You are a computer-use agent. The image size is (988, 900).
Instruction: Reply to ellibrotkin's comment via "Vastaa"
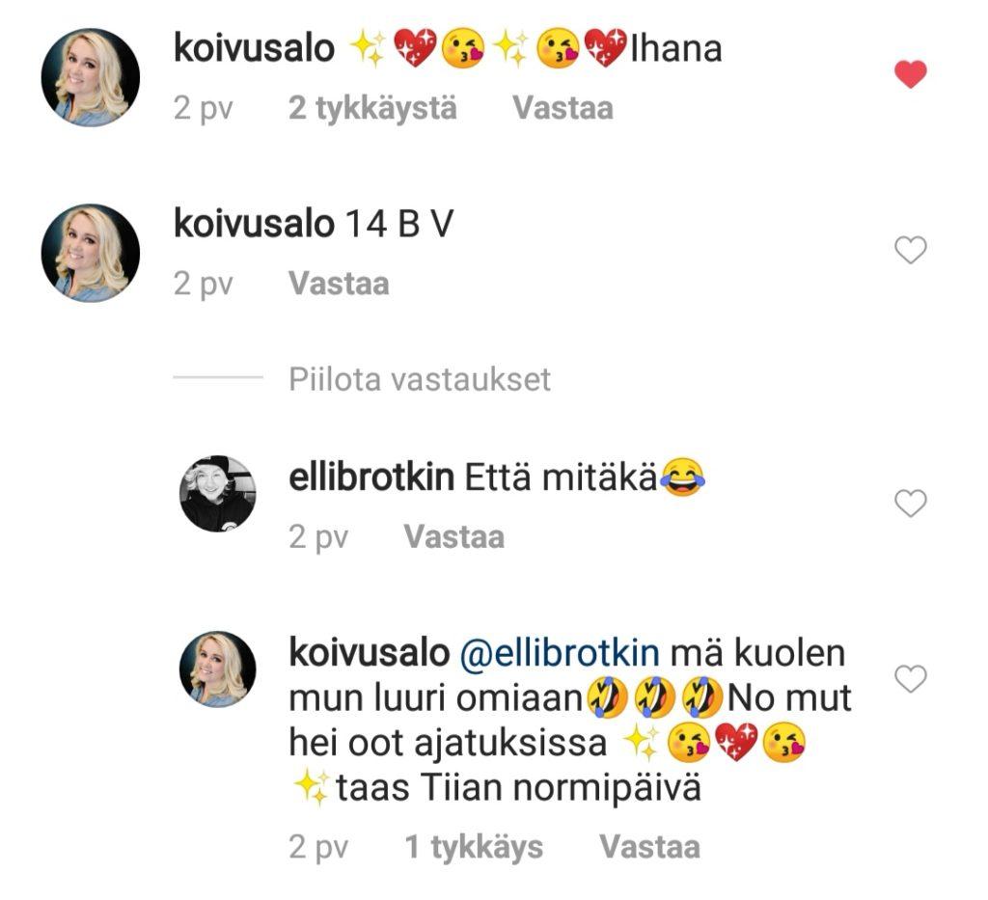(x=453, y=537)
